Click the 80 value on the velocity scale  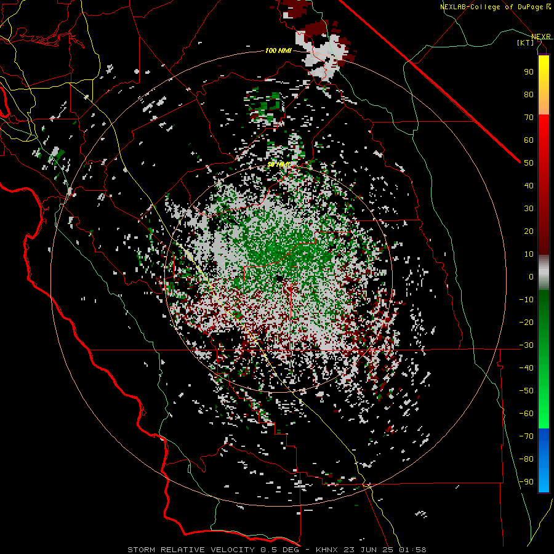click(x=529, y=95)
